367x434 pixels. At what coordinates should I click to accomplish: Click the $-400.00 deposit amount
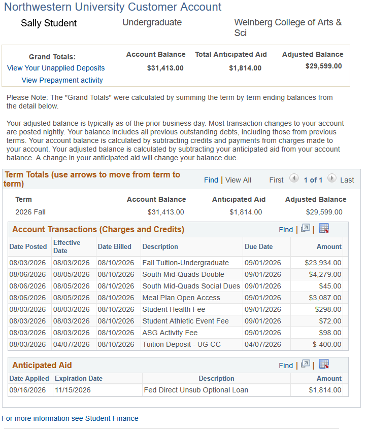click(x=327, y=344)
